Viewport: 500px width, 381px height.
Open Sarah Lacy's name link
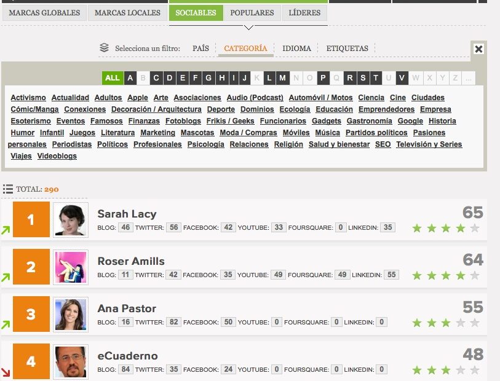click(x=127, y=214)
